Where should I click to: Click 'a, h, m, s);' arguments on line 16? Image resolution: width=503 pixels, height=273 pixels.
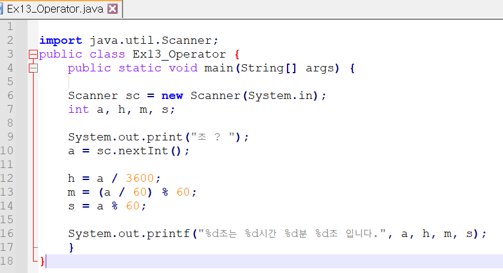coord(444,233)
